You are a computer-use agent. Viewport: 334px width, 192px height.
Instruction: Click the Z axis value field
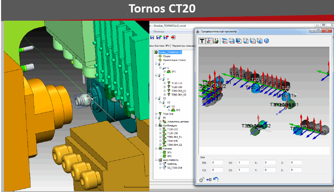click(296, 163)
